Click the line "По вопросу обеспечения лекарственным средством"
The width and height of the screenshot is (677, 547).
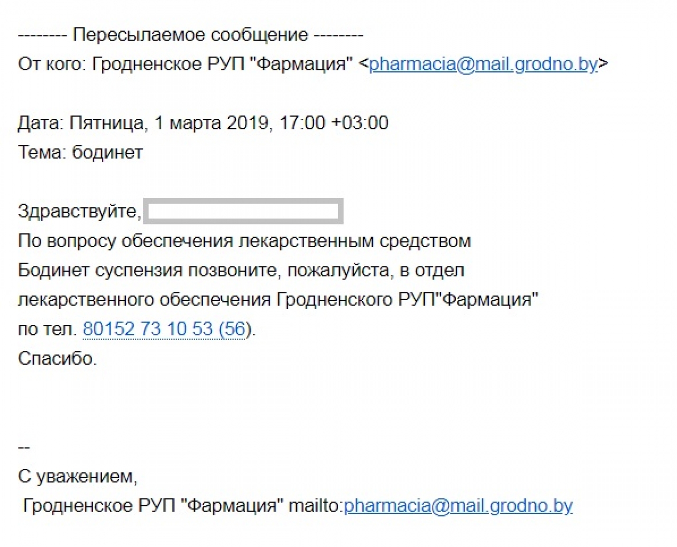[244, 241]
